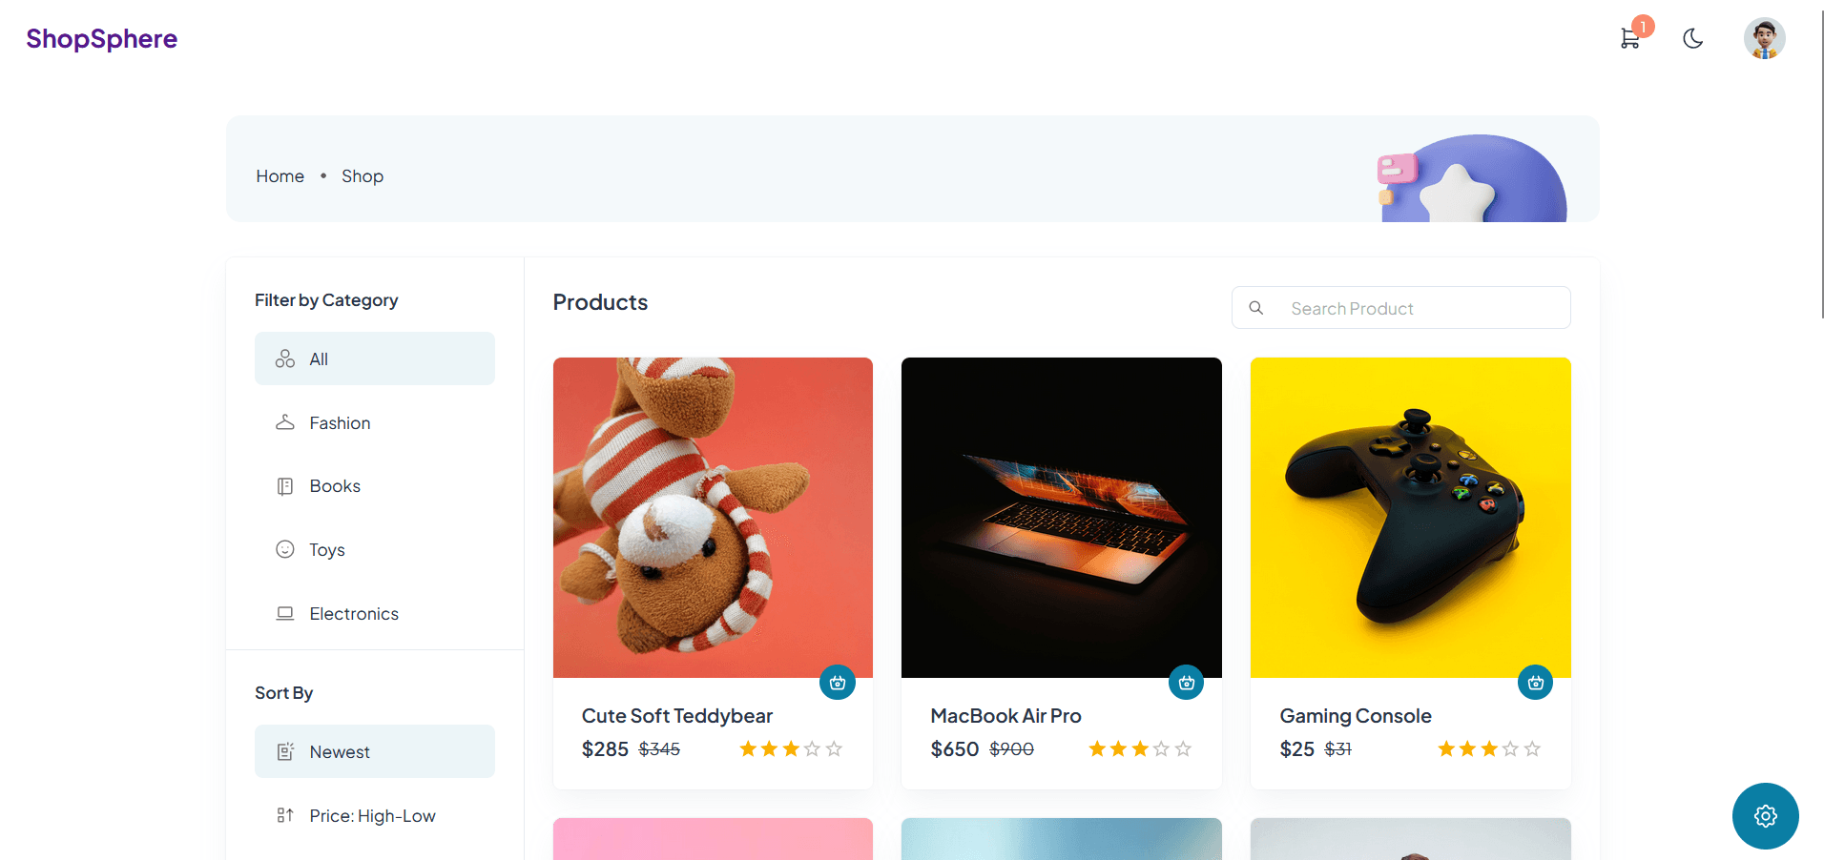Toggle dark mode moon icon
Viewport: 1824px width, 860px height.
pyautogui.click(x=1692, y=39)
